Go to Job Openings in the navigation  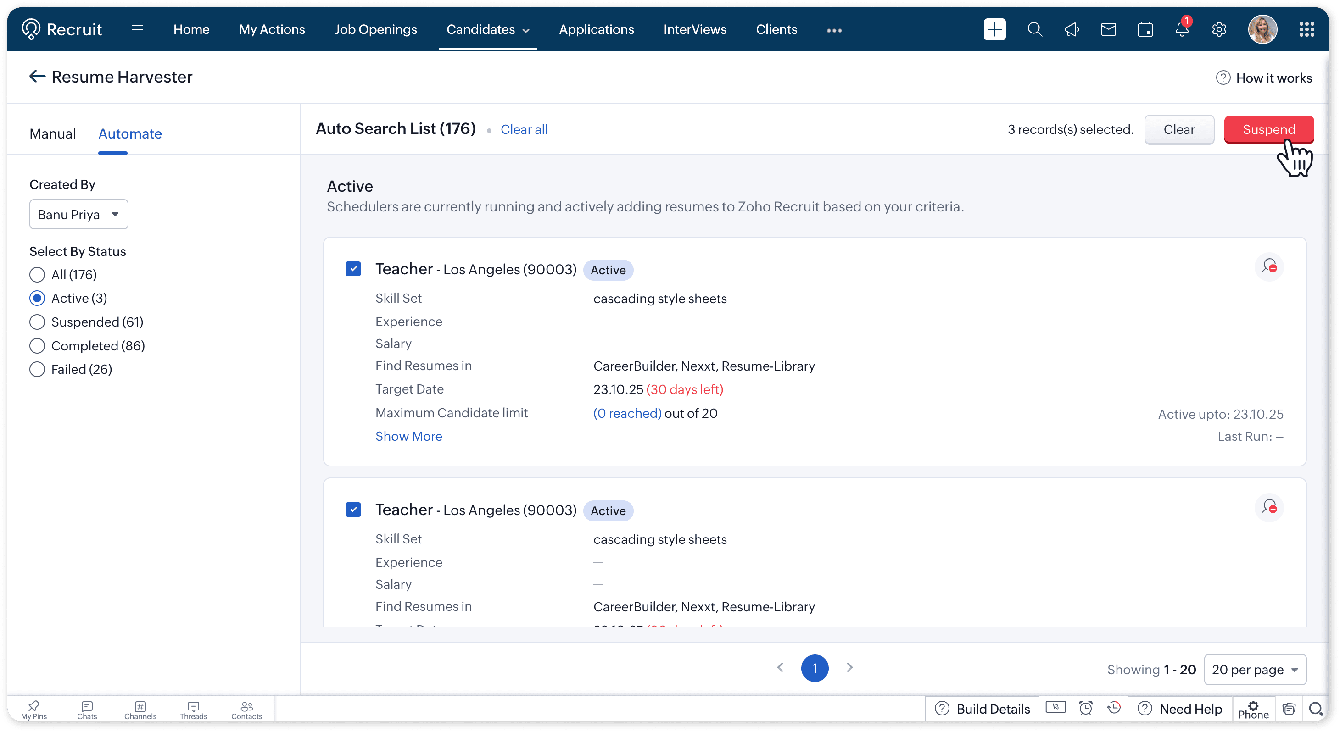pyautogui.click(x=375, y=30)
